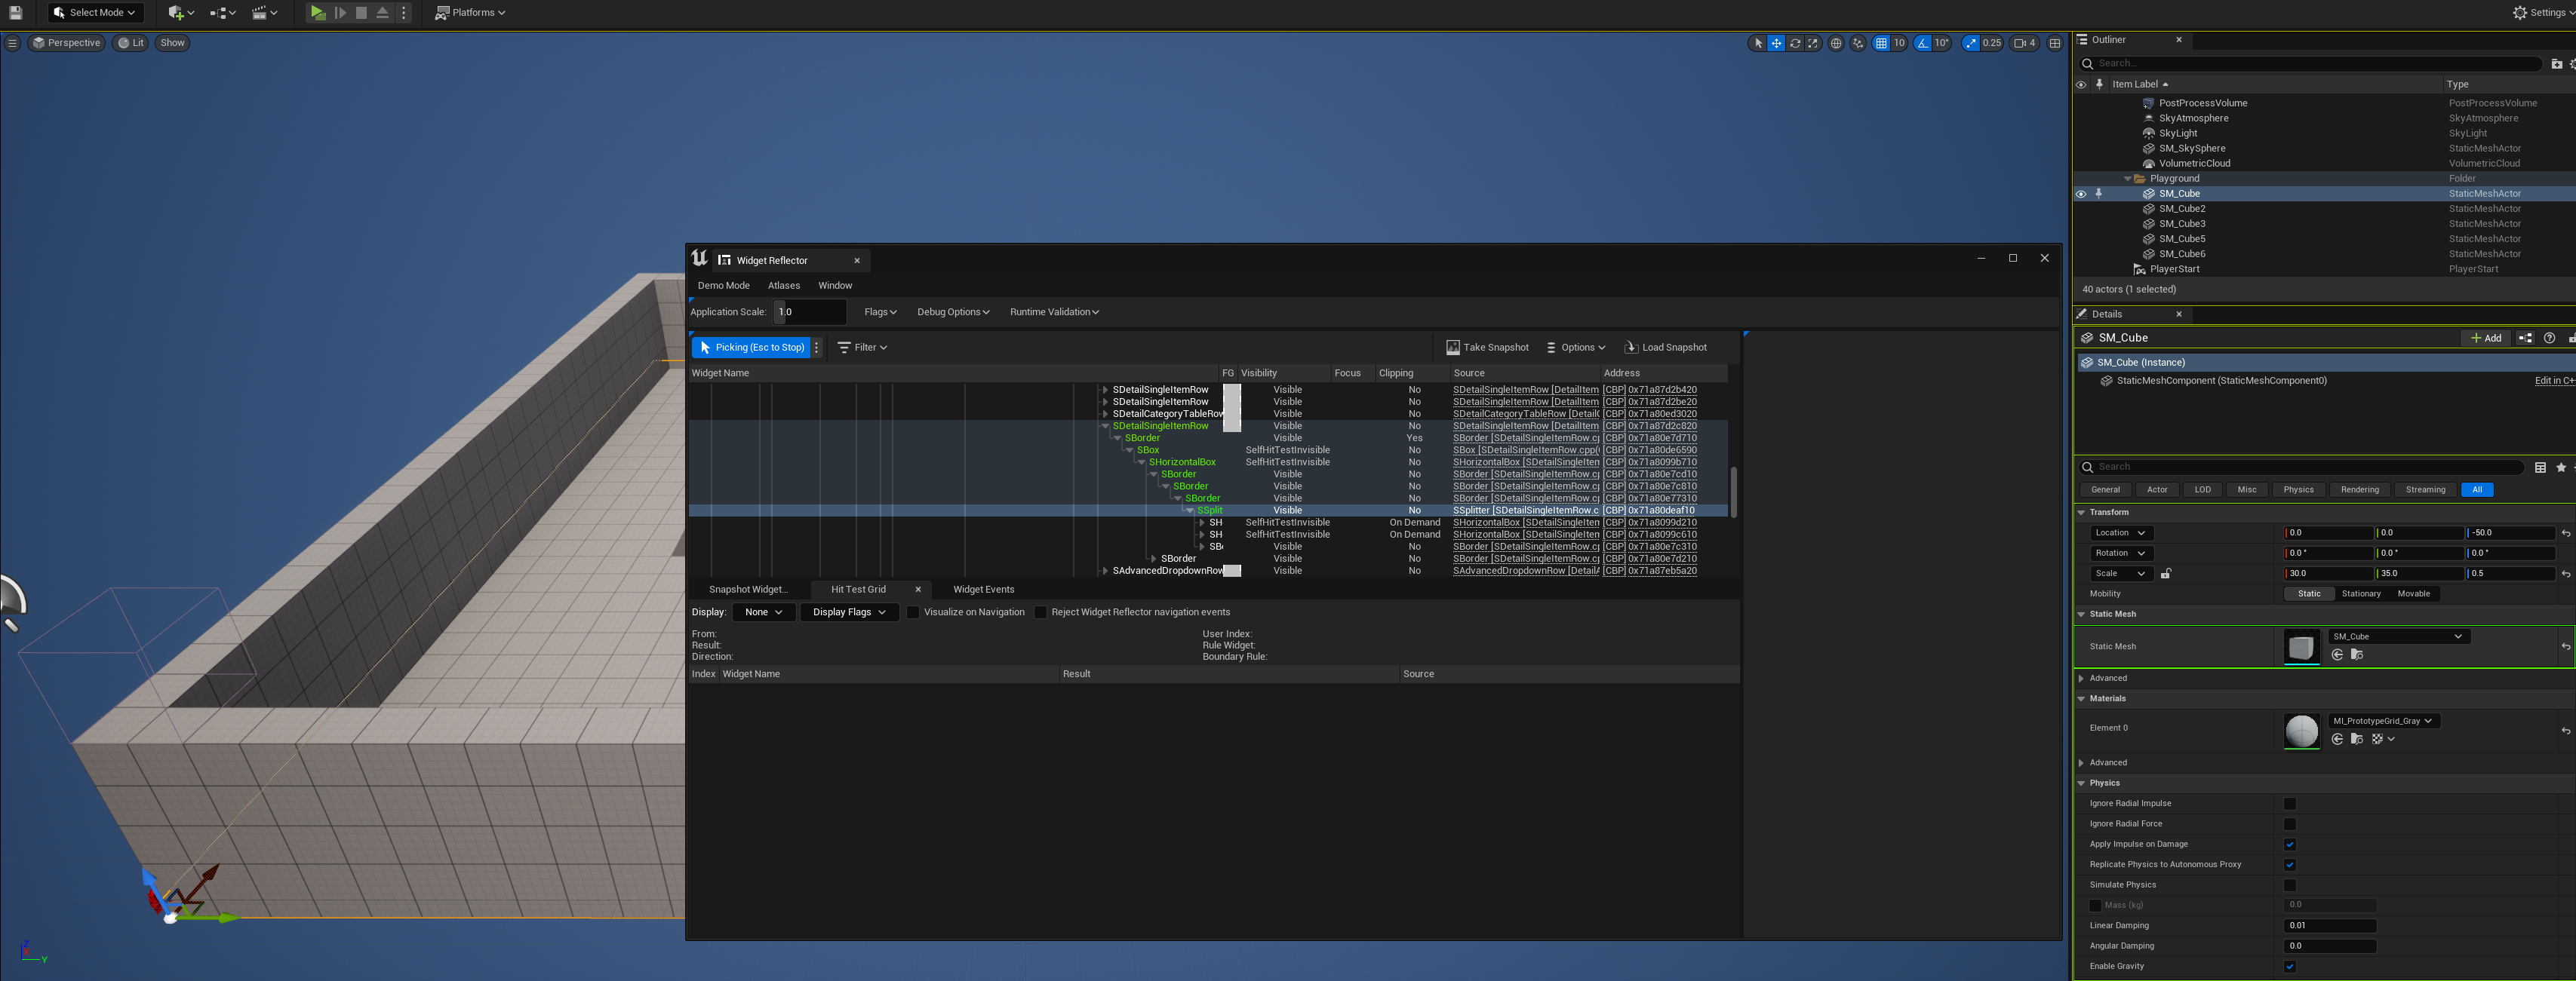Uncheck Apply Impulse on Damage
The image size is (2576, 981).
coord(2289,844)
